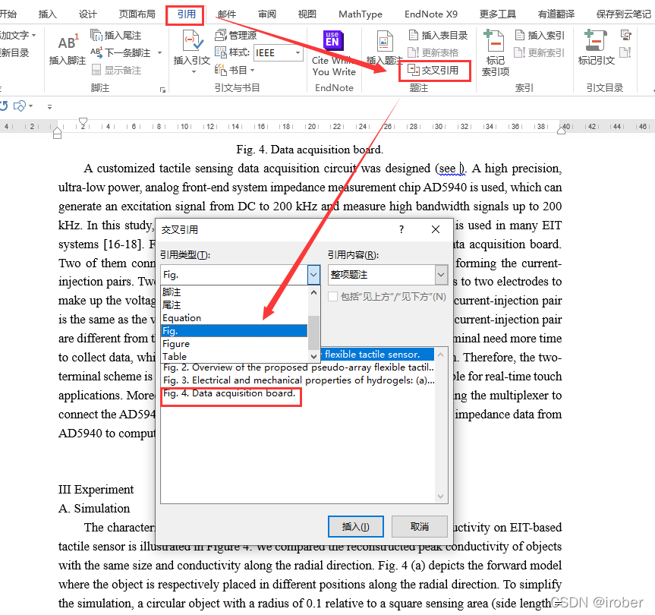Click the 插入尾注 (Insert Endnote) icon
655x615 pixels.
[x=115, y=35]
